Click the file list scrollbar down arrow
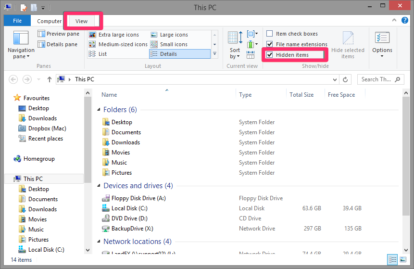The height and width of the screenshot is (269, 414). [406, 250]
